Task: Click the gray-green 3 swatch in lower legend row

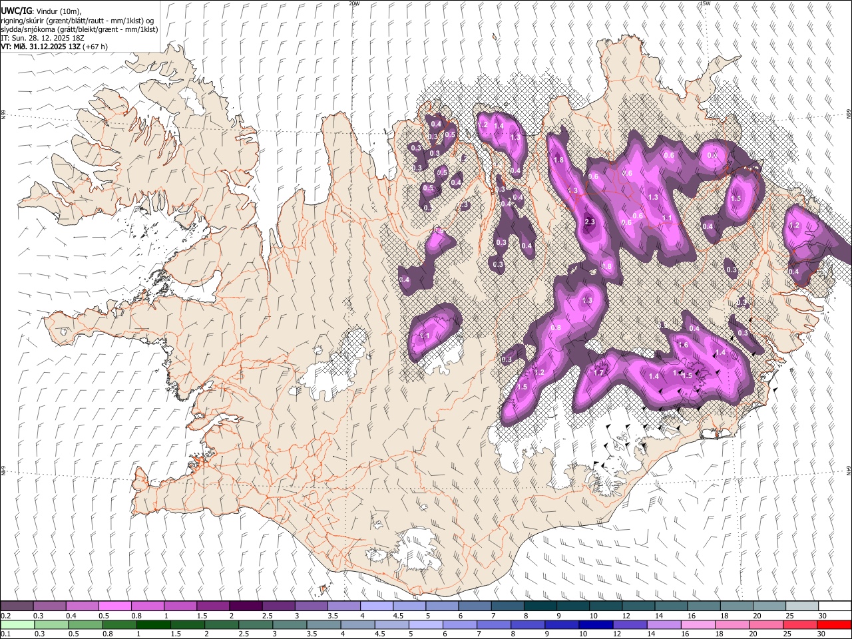Action: click(x=289, y=625)
